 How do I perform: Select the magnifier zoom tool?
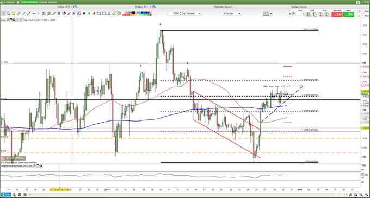pos(9,14)
